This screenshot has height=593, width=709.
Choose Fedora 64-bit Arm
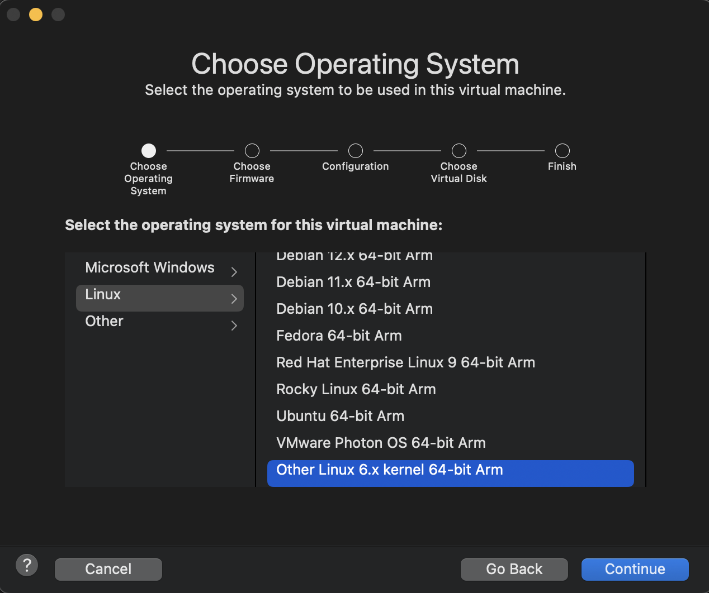[x=339, y=336]
